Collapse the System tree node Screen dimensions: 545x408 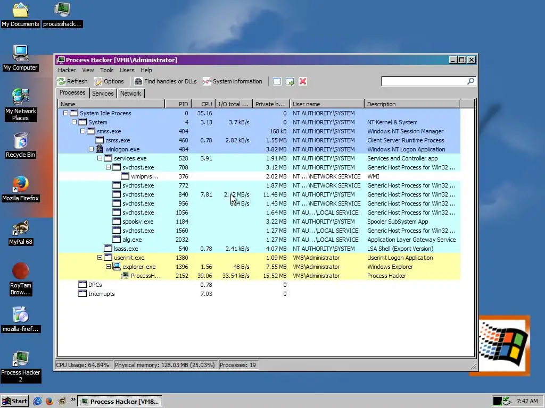pyautogui.click(x=74, y=122)
